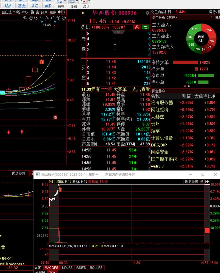Toggle the 除权 ex-rights adjustment
This screenshot has height=273, width=220.
click(x=25, y=12)
